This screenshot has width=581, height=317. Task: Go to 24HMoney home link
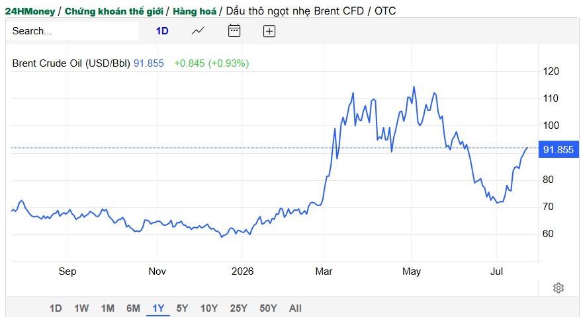(30, 11)
